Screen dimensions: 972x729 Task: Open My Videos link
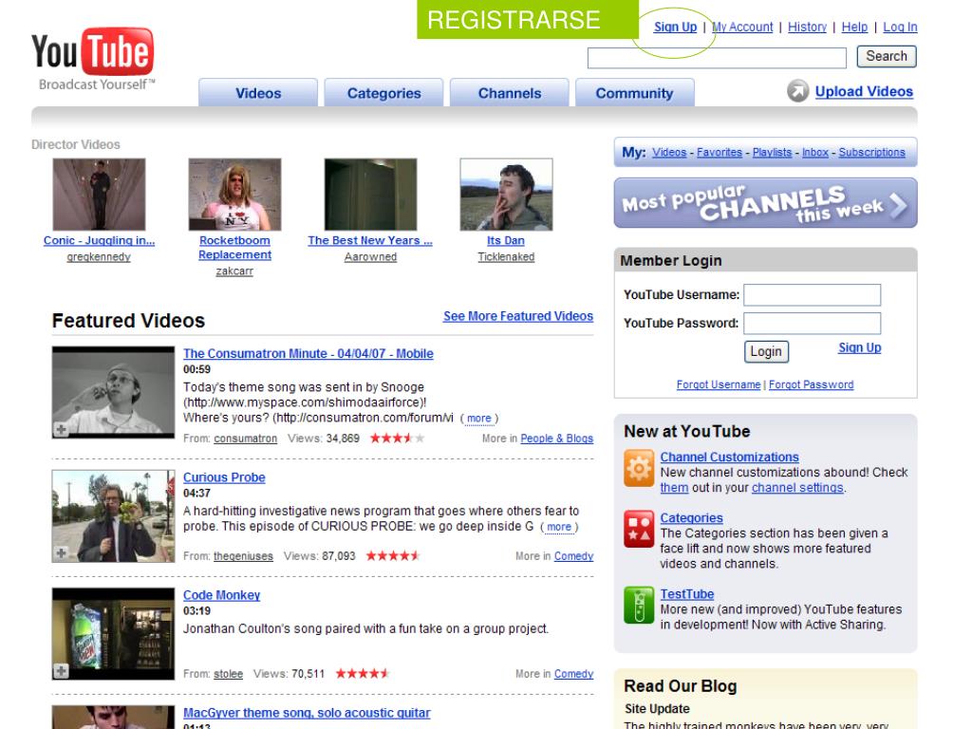click(x=669, y=153)
